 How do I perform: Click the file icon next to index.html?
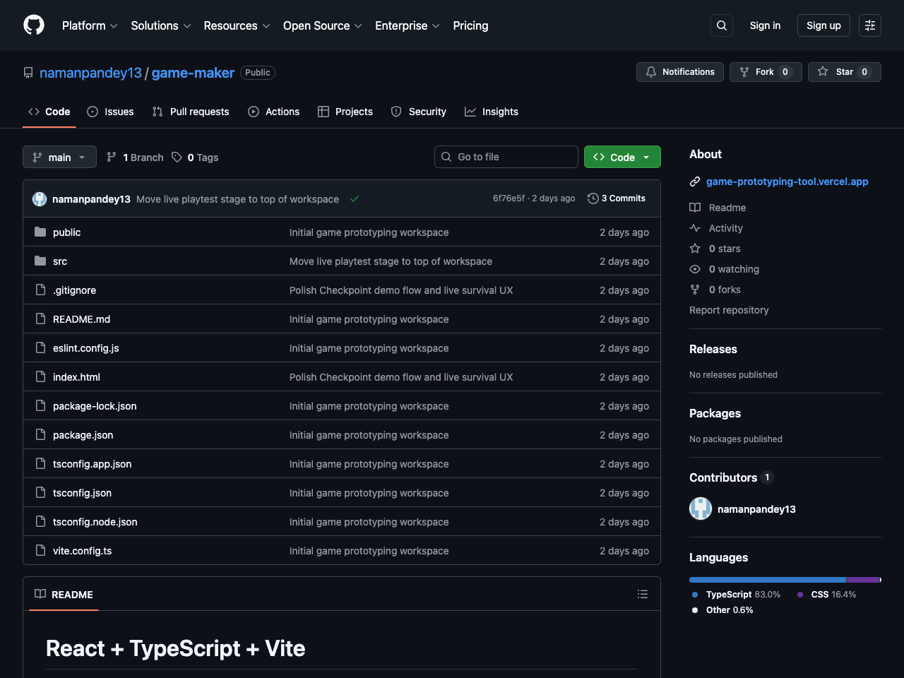coord(40,376)
